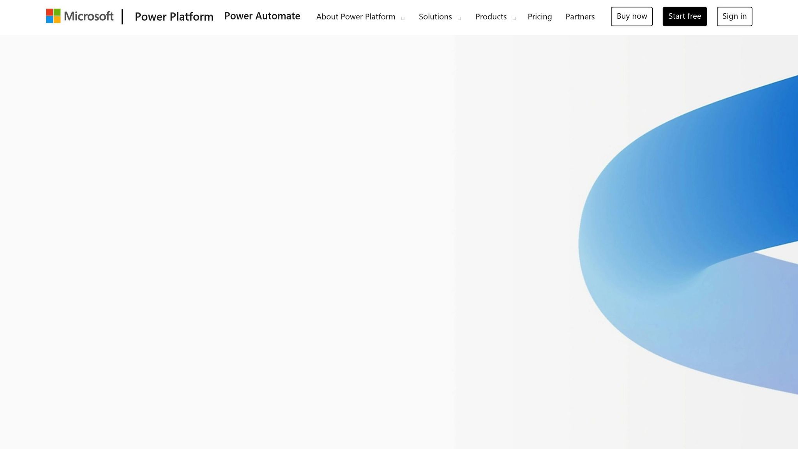Expand the Solutions dropdown chevron
798x449 pixels.
click(x=459, y=18)
